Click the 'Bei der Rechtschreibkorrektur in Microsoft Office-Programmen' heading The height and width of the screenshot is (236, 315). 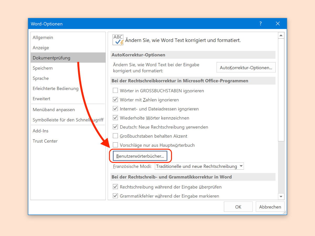[x=193, y=81]
